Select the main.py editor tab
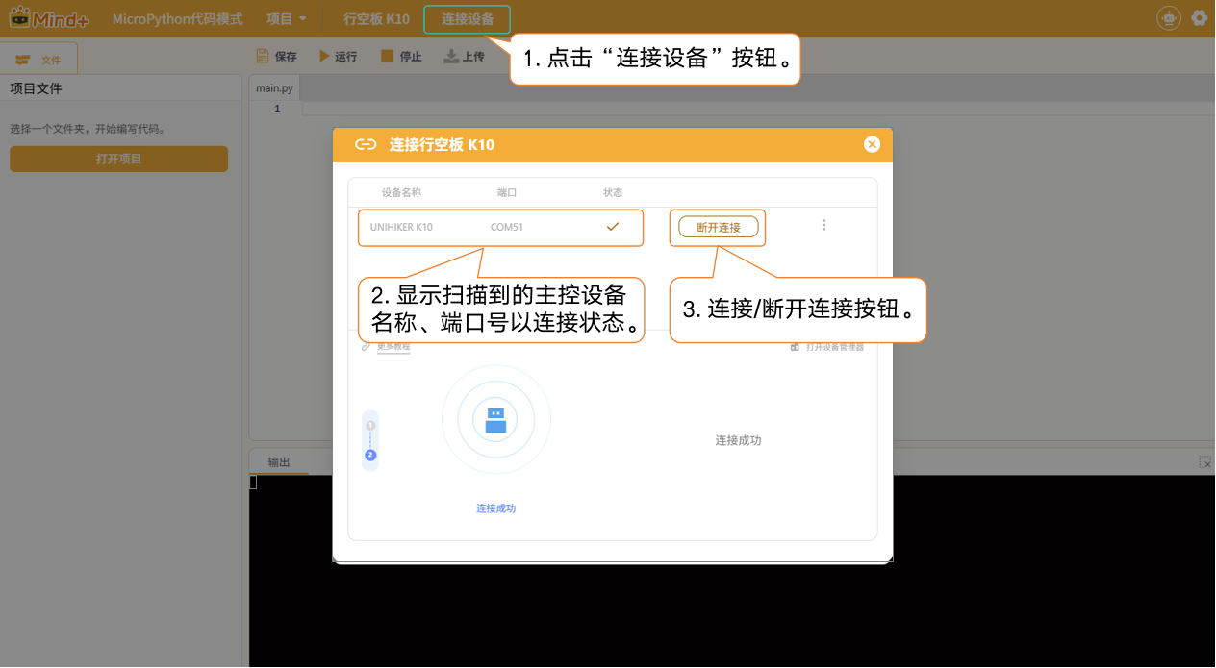The height and width of the screenshot is (668, 1216). (274, 88)
